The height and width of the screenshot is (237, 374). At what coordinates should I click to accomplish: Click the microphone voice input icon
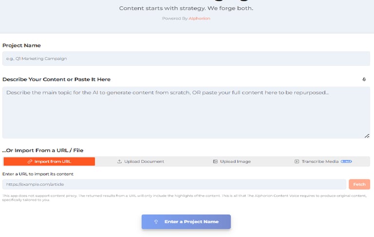(364, 79)
